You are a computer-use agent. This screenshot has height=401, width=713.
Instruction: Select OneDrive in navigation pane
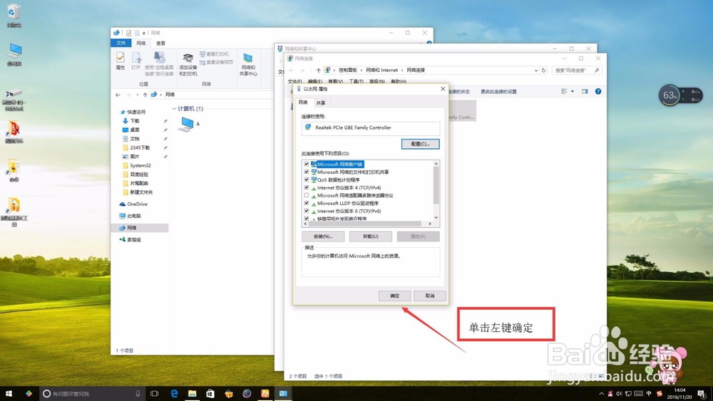[x=134, y=204]
